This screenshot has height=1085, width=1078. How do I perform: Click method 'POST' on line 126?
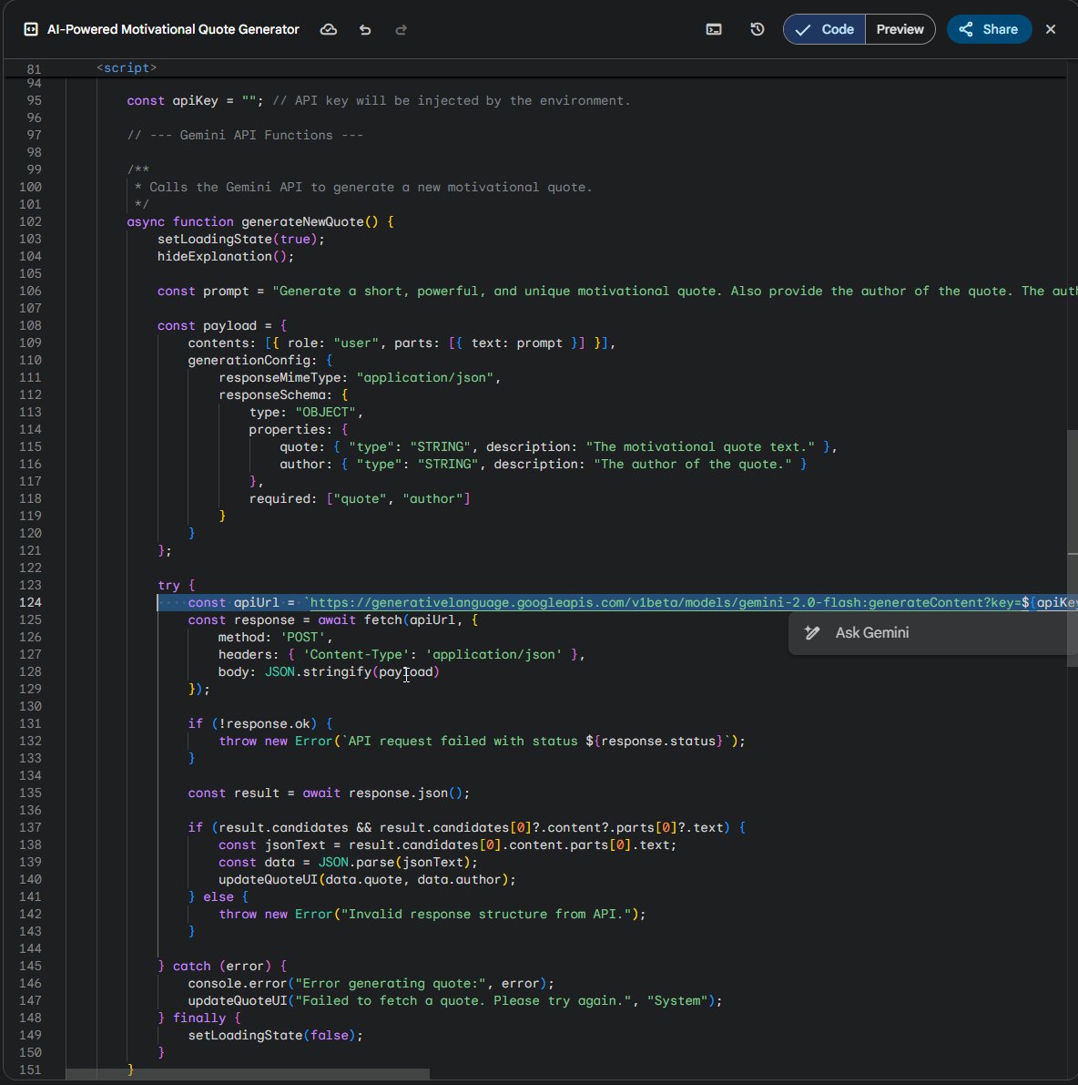(276, 637)
